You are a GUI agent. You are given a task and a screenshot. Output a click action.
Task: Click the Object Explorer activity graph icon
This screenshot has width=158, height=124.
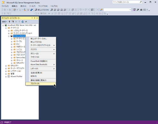26,22
